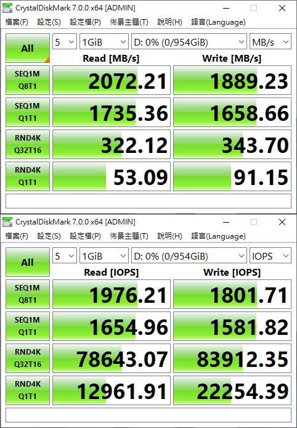Screen dimensions: 297x428
Task: Open 設定(S) menu in top window
Action: pyautogui.click(x=49, y=22)
